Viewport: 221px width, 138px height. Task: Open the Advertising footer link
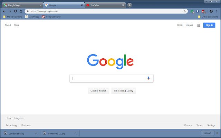tap(11, 125)
